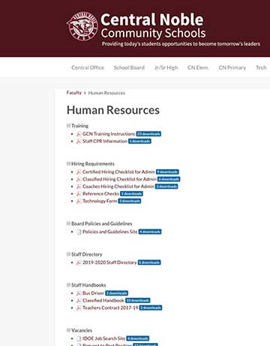Open the Central Office menu
Viewport: 270px width, 346px height.
[88, 68]
